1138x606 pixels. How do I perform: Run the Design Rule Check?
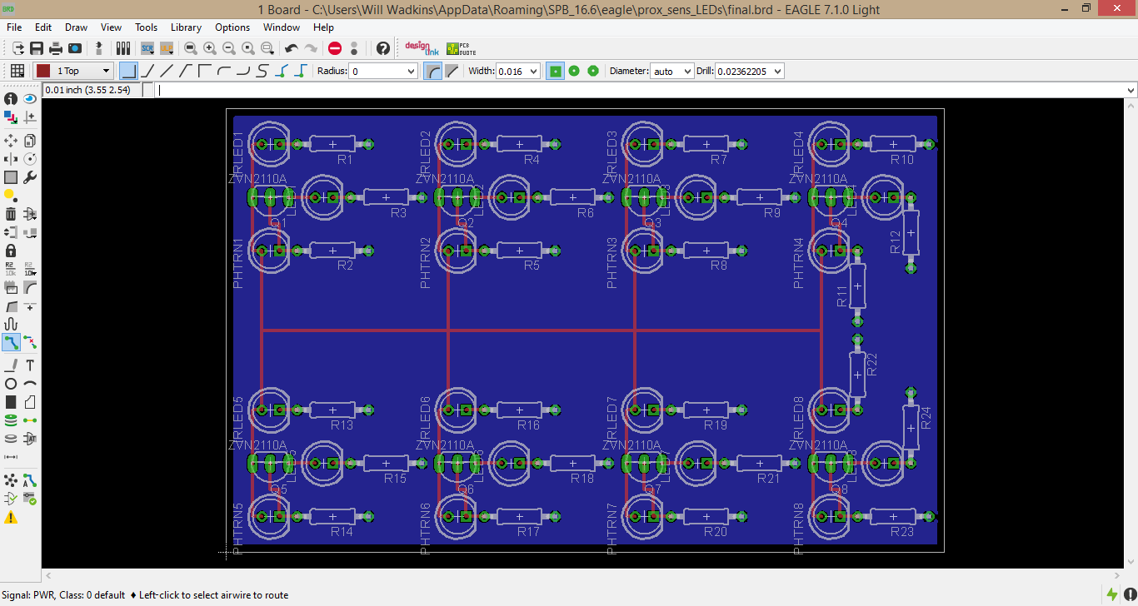(x=30, y=499)
